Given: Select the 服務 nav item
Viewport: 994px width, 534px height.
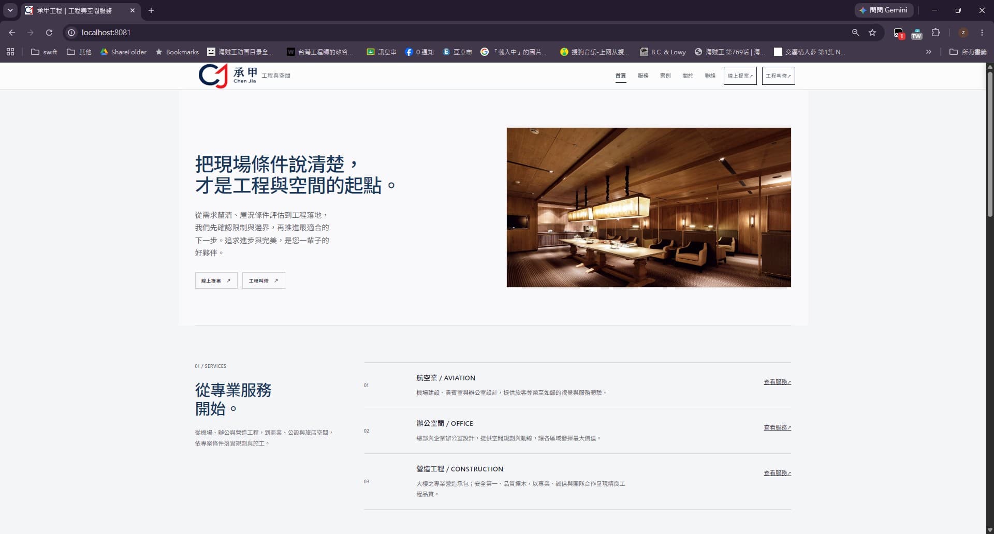Looking at the screenshot, I should tap(643, 76).
